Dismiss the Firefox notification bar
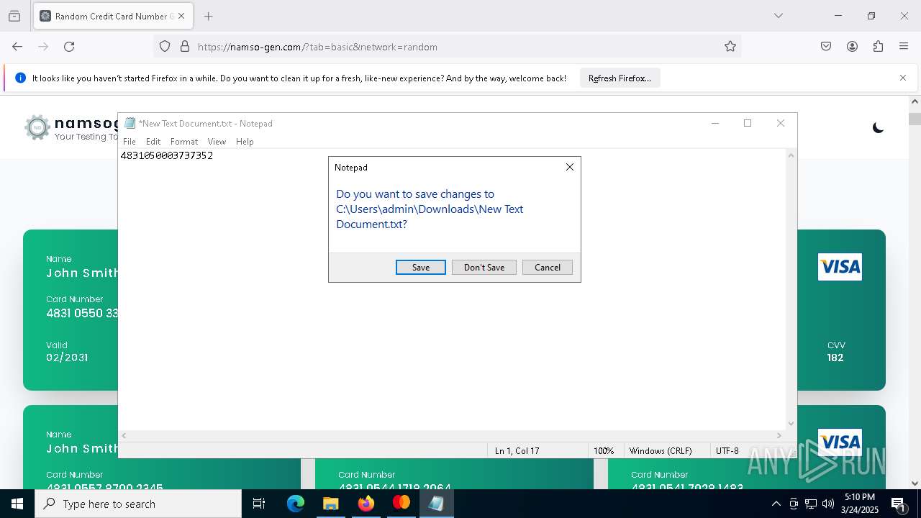The image size is (921, 518). click(903, 78)
